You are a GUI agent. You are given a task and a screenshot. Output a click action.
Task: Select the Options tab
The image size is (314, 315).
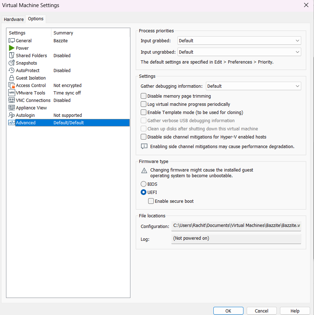pos(36,19)
